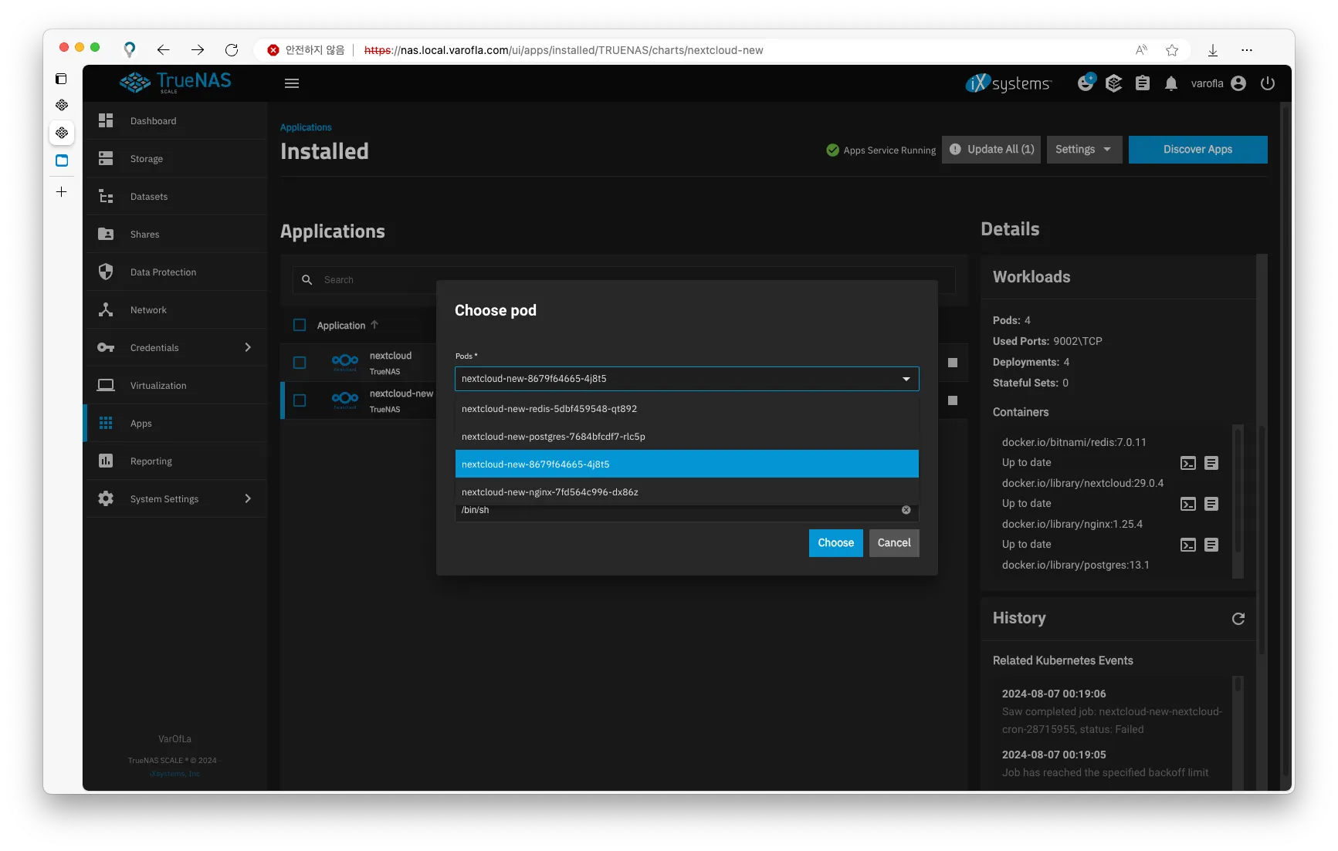Open the varofla user account menu

(x=1218, y=83)
